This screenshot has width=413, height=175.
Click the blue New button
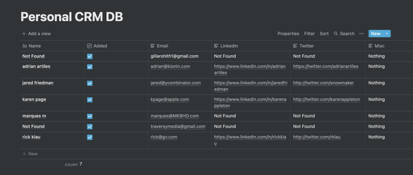(376, 34)
